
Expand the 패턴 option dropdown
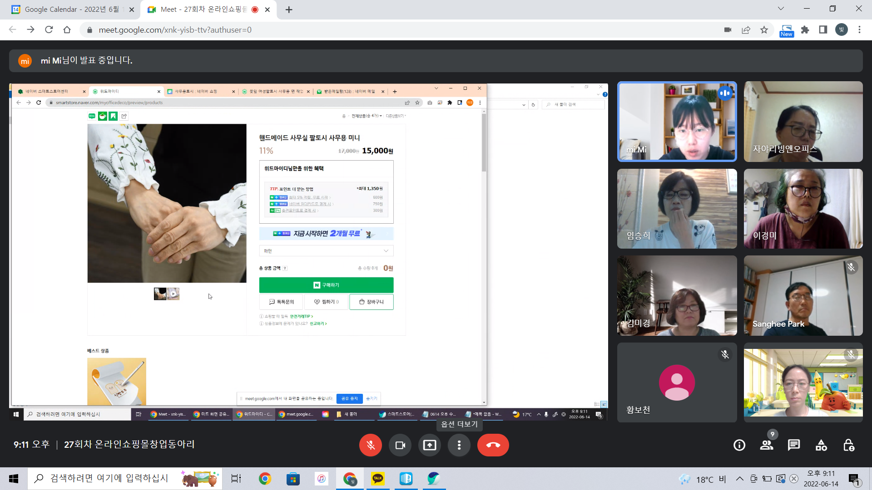click(x=326, y=251)
